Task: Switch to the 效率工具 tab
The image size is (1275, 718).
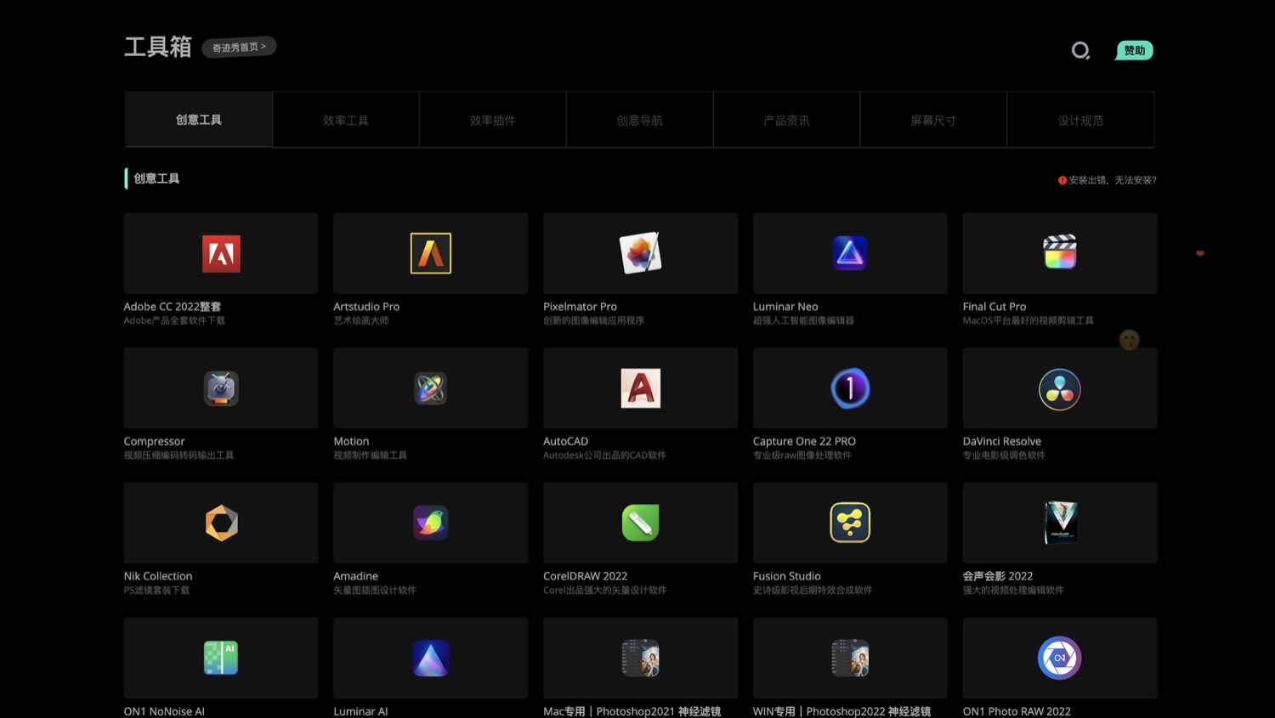Action: 346,121
